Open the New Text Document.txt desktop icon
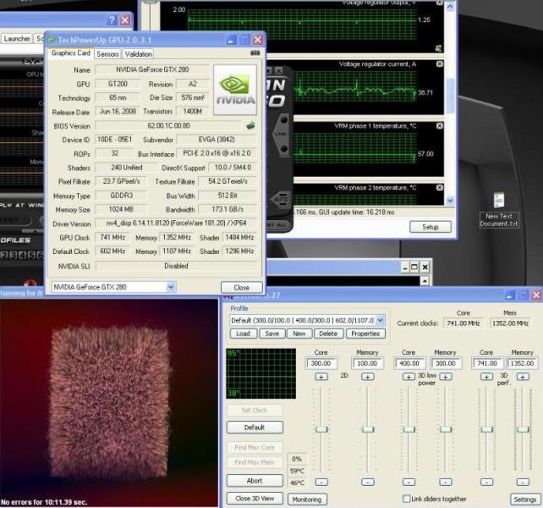This screenshot has width=543, height=508. click(x=499, y=210)
